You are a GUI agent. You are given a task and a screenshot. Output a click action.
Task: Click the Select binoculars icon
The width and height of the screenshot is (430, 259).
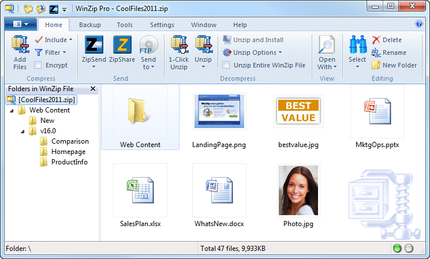point(357,45)
